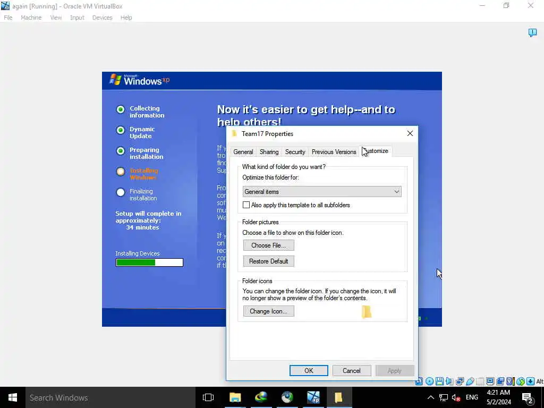Click the VirtualBox optical disk status icon

coord(429,381)
